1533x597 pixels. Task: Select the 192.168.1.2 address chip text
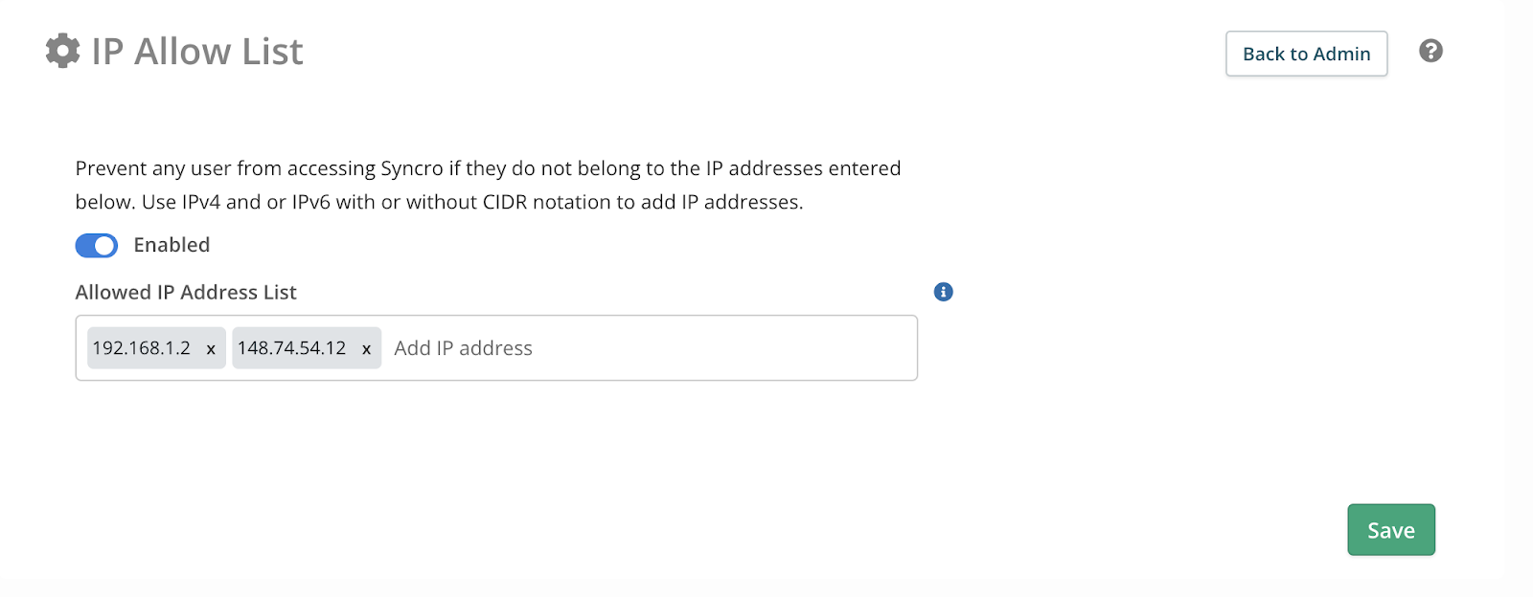pos(142,348)
